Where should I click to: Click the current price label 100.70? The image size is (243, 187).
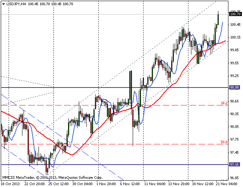pos(235,14)
